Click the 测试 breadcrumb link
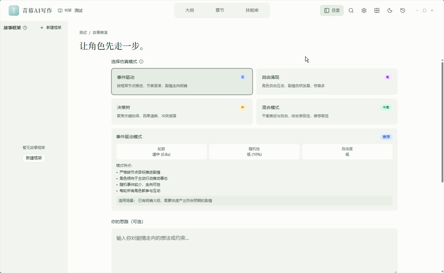Screen dimensions: 444x273 tap(83, 32)
